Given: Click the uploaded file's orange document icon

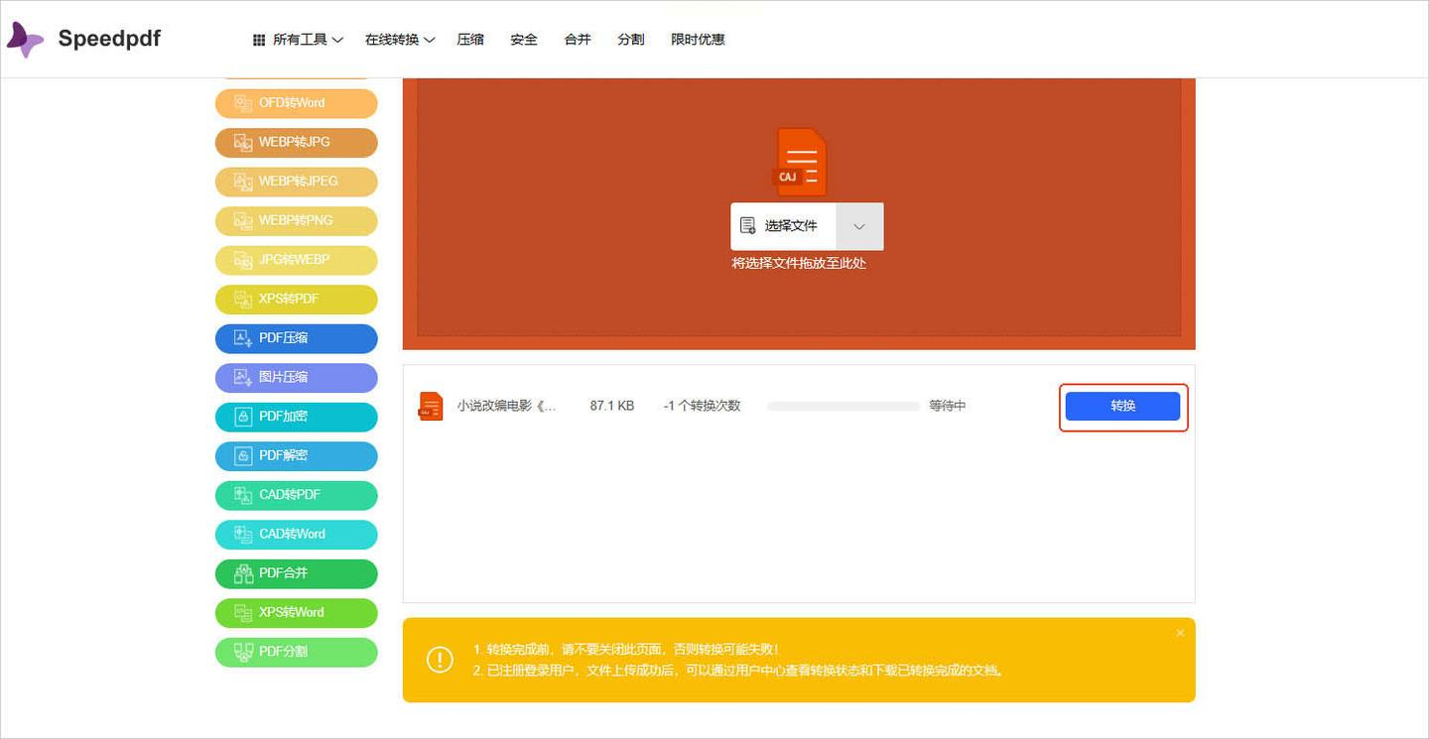Looking at the screenshot, I should (431, 406).
